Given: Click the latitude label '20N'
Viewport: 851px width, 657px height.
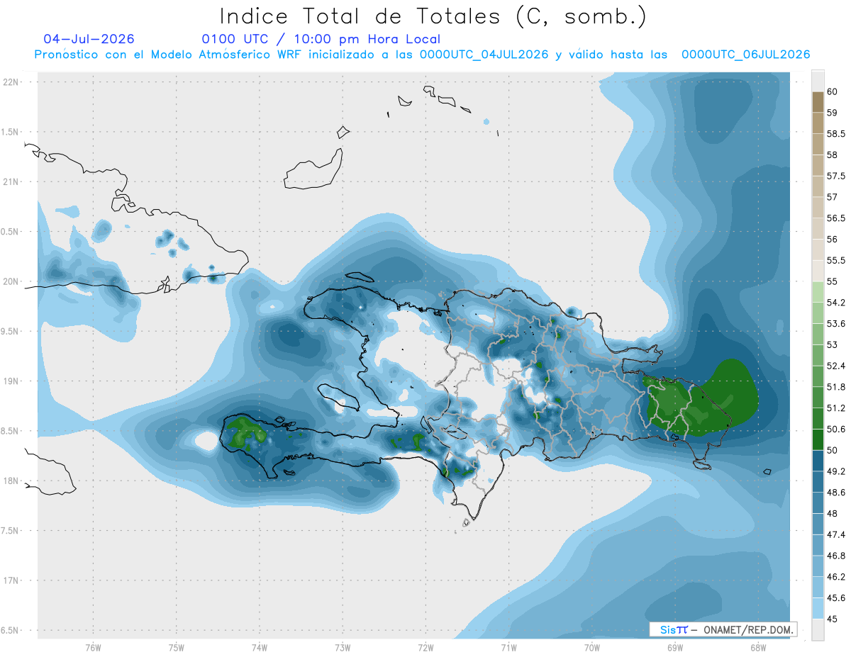Looking at the screenshot, I should 11,281.
